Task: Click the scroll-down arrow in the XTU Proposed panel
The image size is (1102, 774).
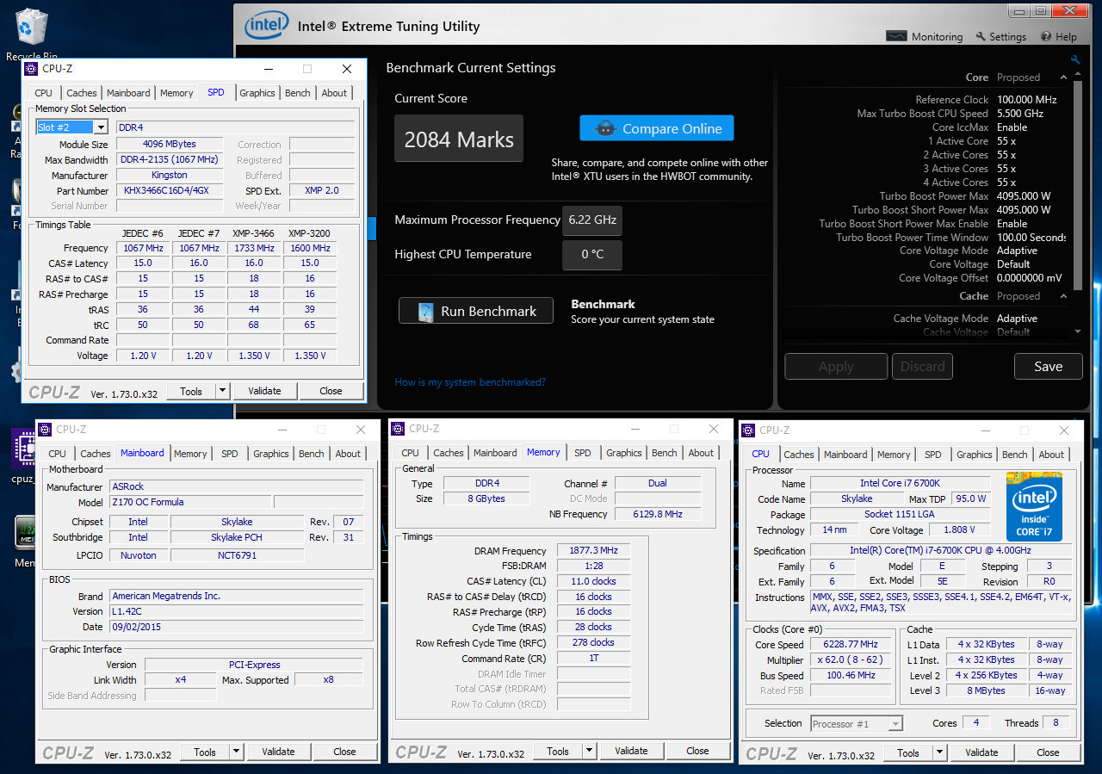Action: click(x=1078, y=331)
